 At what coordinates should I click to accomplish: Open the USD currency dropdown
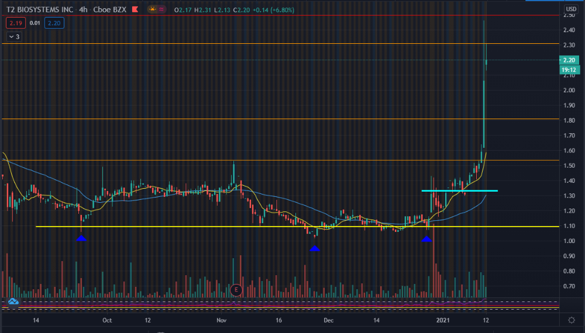[x=571, y=9]
